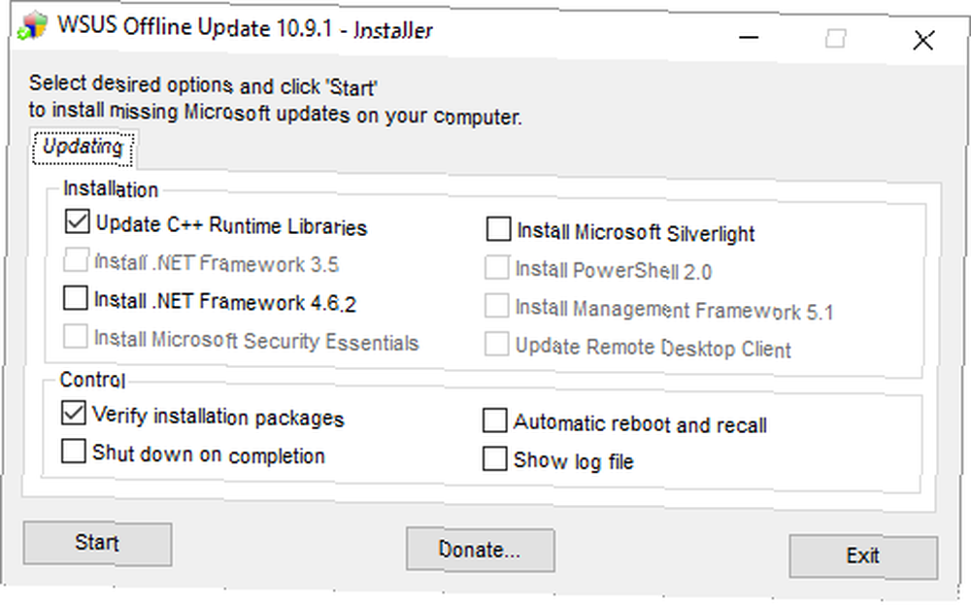Close the Installer window
The width and height of the screenshot is (971, 605).
(x=923, y=41)
